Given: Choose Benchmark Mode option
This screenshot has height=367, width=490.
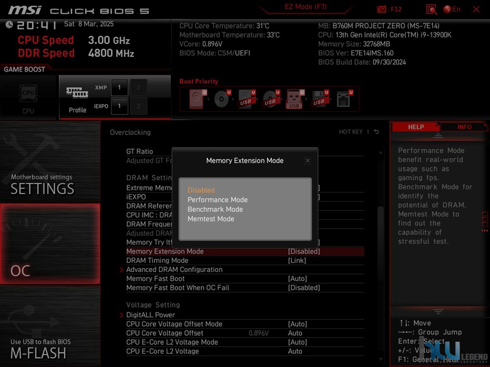Looking at the screenshot, I should click(215, 209).
